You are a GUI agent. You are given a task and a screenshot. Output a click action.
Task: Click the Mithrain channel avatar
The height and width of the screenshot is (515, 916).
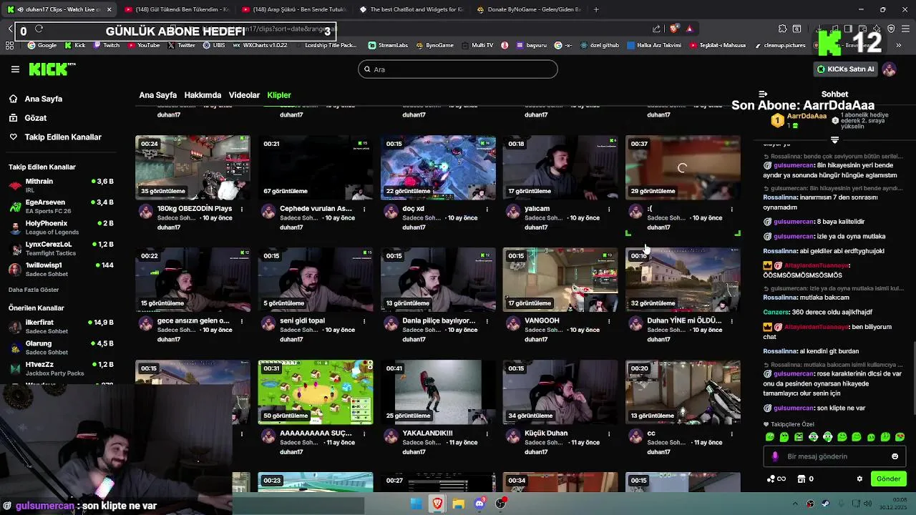(15, 185)
